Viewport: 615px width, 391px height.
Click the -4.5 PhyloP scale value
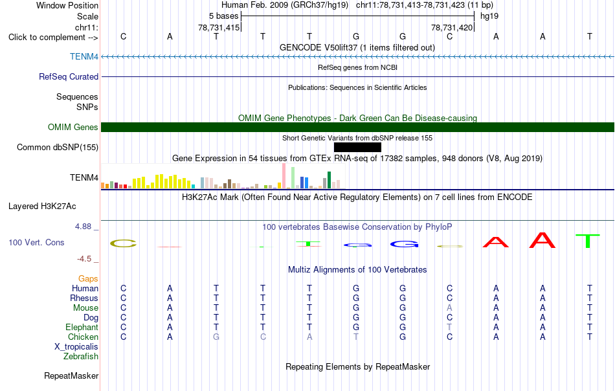84,259
